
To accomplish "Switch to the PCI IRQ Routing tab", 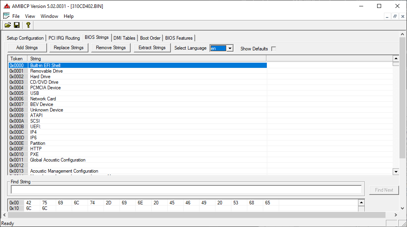I will click(64, 38).
